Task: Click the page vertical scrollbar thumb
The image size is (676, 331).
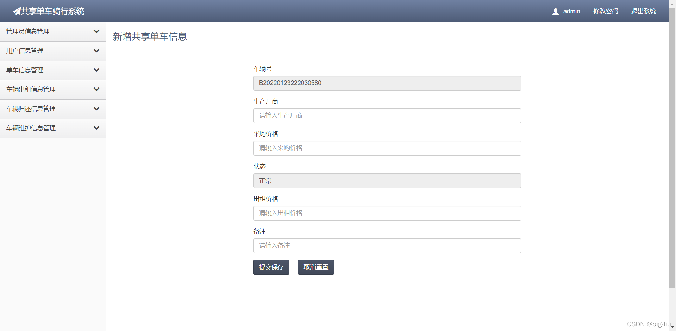Action: point(672,148)
